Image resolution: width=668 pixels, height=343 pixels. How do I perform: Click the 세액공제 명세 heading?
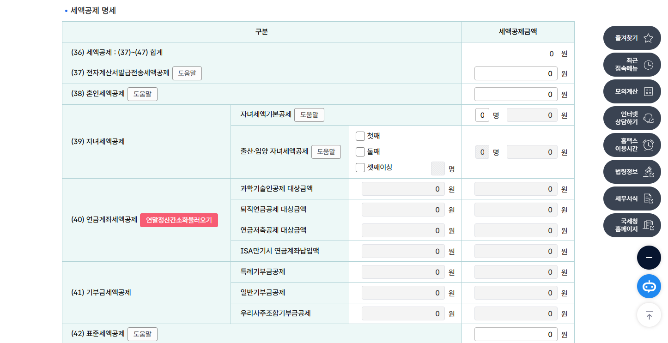(x=93, y=10)
